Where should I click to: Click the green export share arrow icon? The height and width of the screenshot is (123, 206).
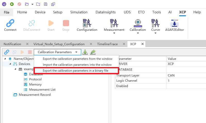[93, 52]
